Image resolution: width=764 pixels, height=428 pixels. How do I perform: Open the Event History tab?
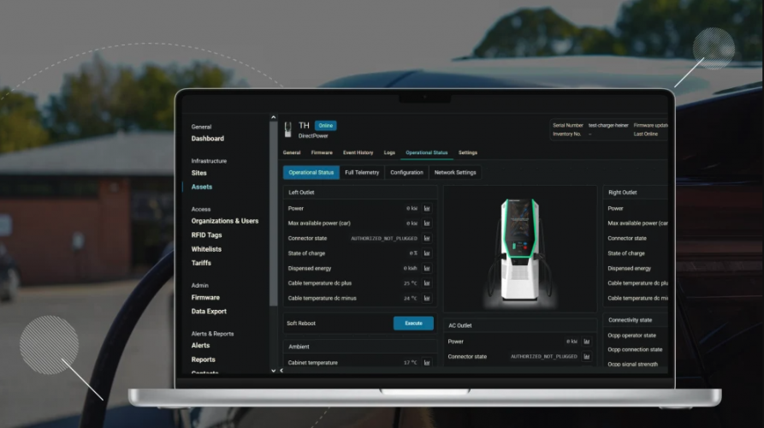click(358, 152)
